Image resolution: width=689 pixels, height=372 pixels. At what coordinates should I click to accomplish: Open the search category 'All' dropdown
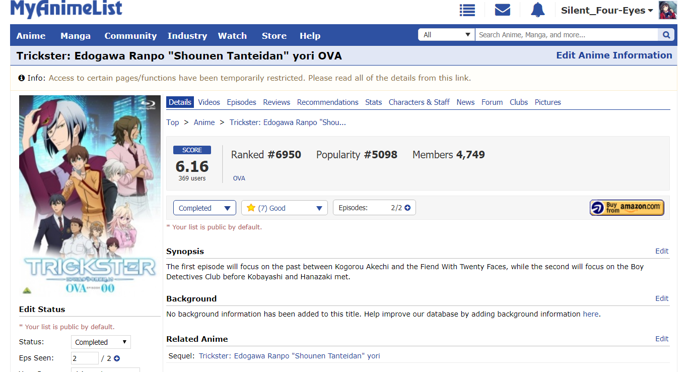pos(446,35)
